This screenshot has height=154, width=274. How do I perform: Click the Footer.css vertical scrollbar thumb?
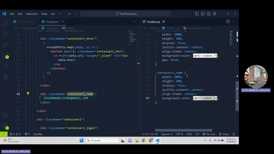point(237,96)
